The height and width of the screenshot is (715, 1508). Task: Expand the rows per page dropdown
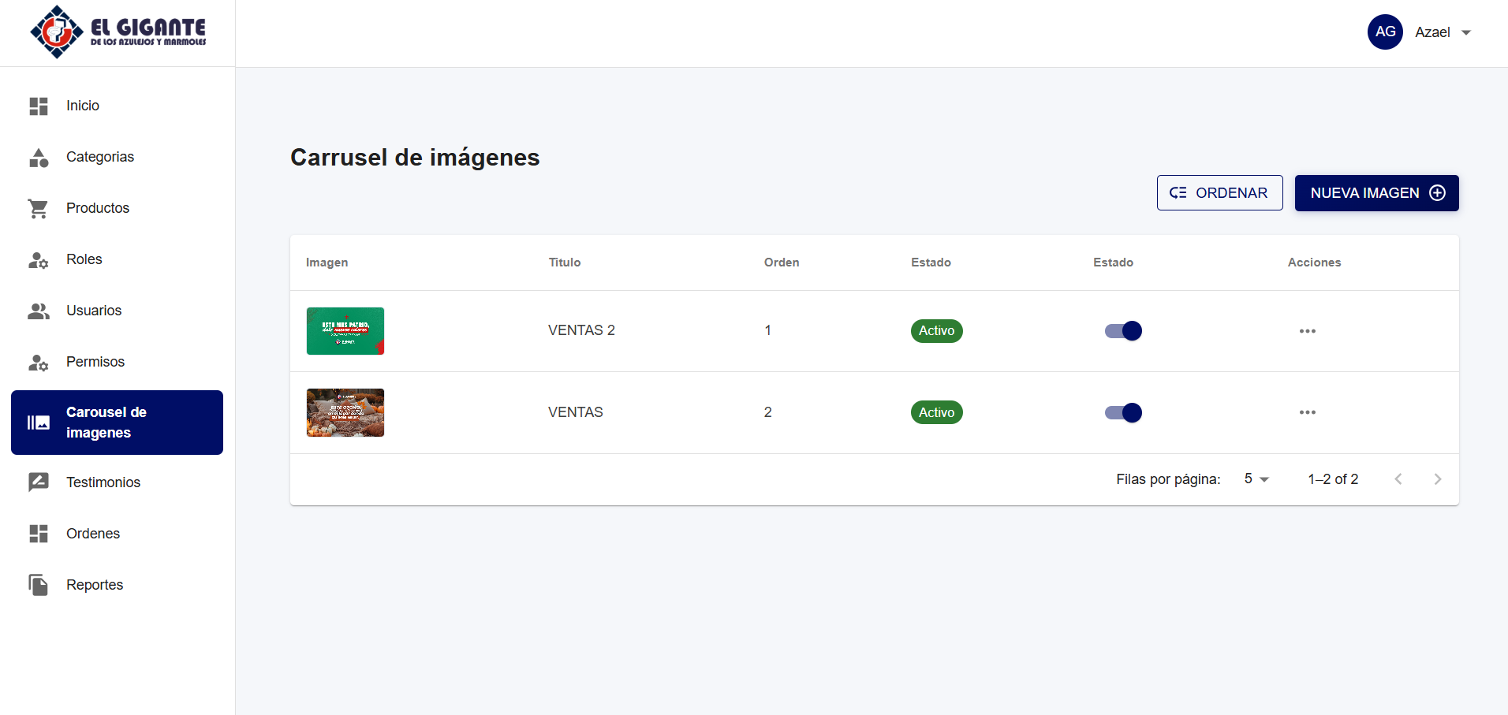(x=1256, y=479)
